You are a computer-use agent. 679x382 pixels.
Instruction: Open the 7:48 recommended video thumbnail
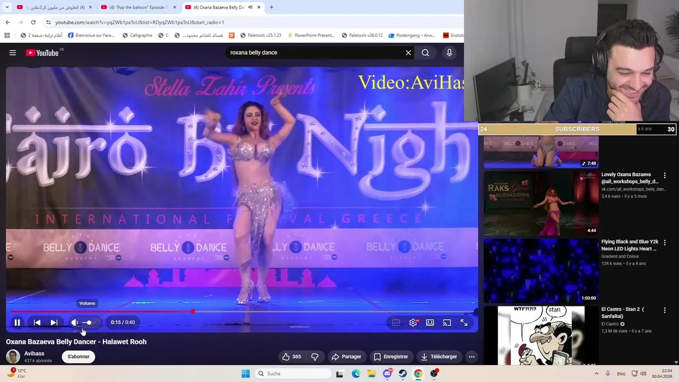coord(541,152)
